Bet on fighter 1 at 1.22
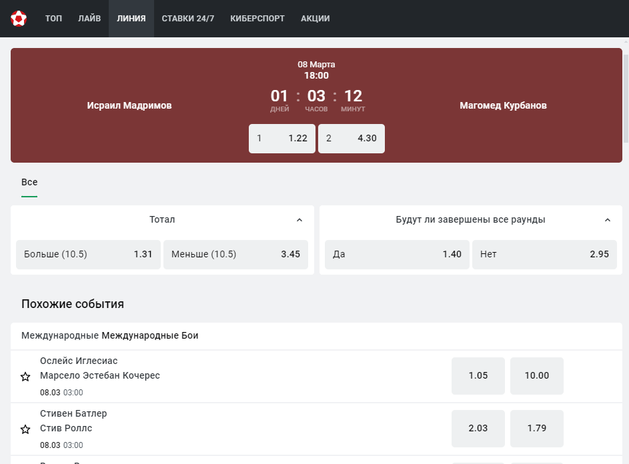This screenshot has width=629, height=464. click(x=282, y=139)
